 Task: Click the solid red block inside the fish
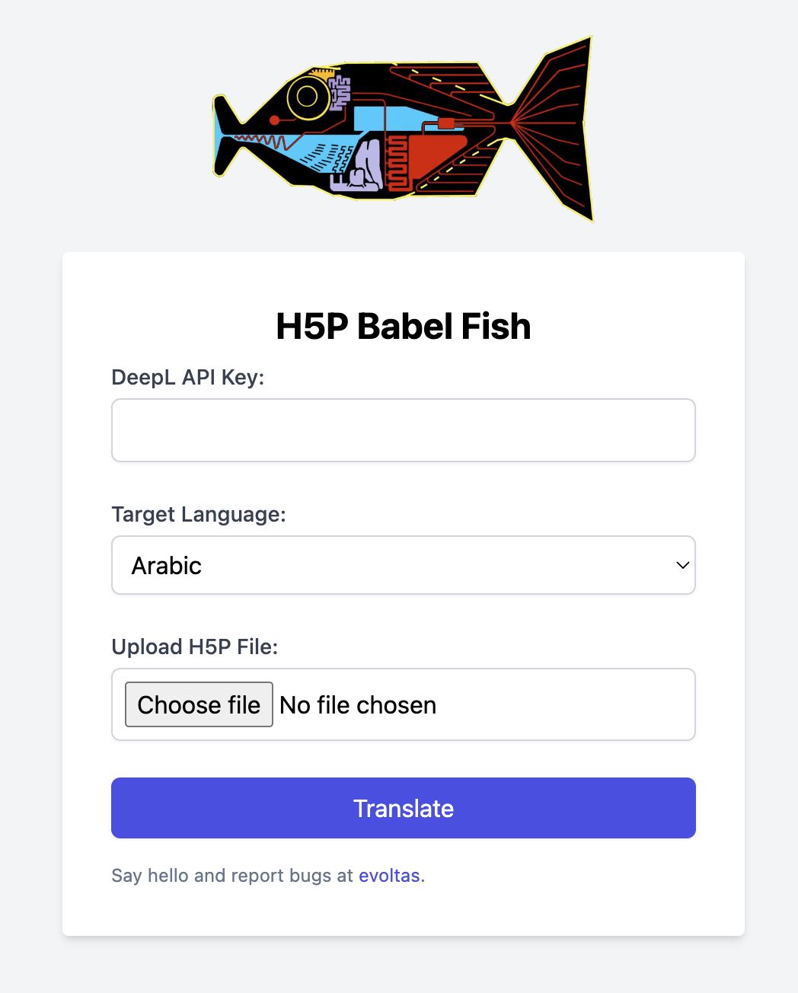[436, 155]
